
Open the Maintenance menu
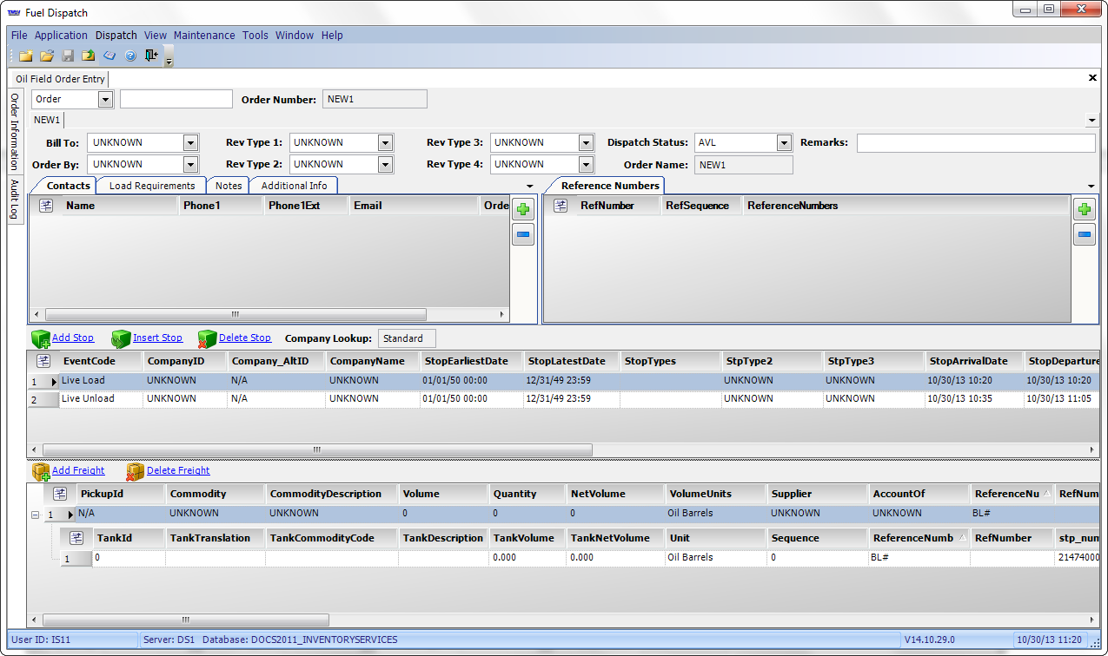(204, 36)
